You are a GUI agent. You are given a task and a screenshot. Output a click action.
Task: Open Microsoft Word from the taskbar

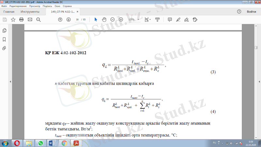tap(52, 143)
